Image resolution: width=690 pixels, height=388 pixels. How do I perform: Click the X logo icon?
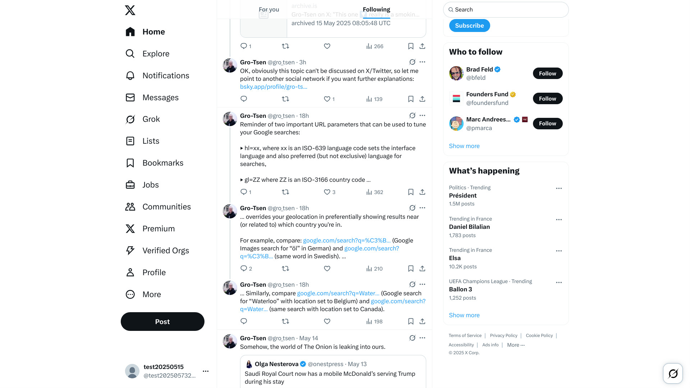tap(130, 10)
